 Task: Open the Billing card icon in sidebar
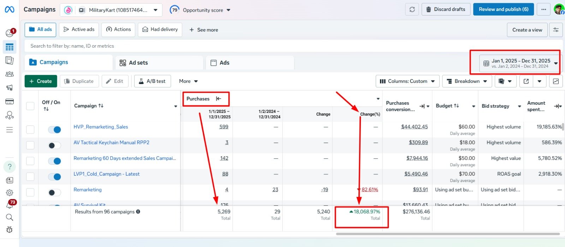click(10, 102)
